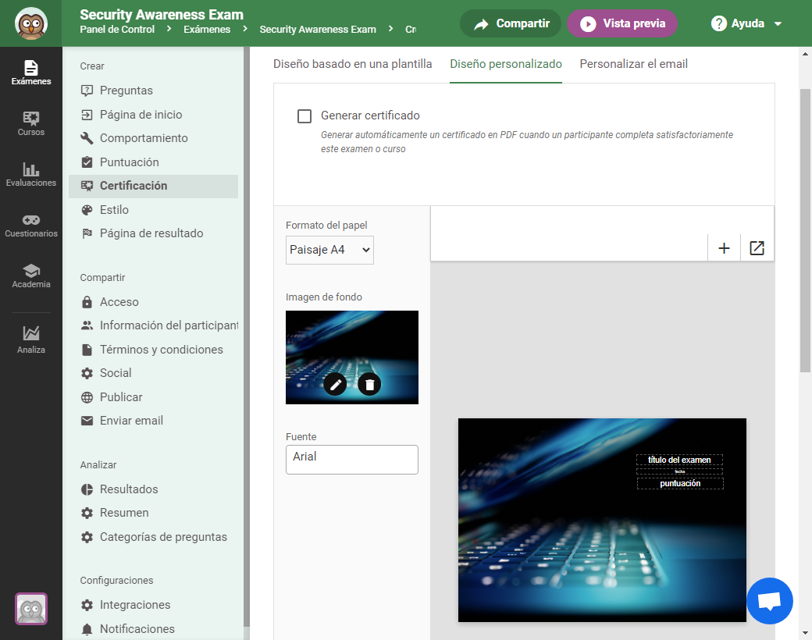812x640 pixels.
Task: Expand the Ayuda dropdown arrow
Action: point(778,24)
